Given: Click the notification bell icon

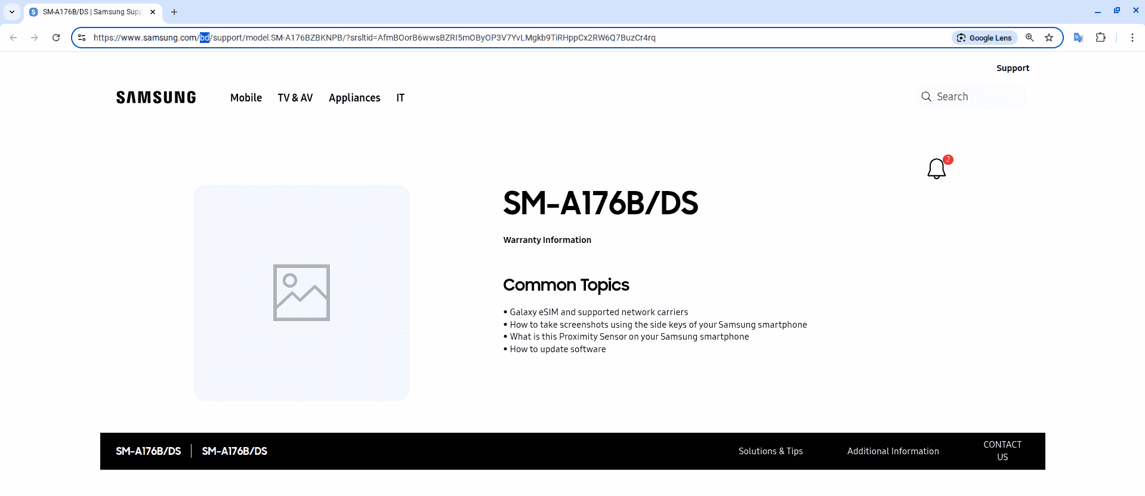Looking at the screenshot, I should point(936,169).
